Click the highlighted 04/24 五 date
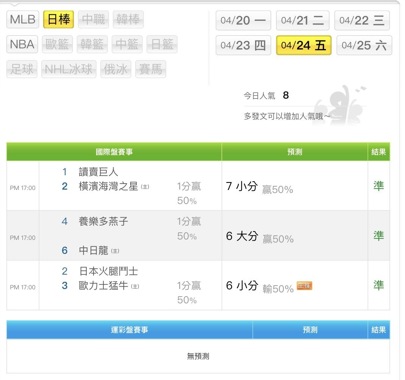The height and width of the screenshot is (380, 405). 304,45
